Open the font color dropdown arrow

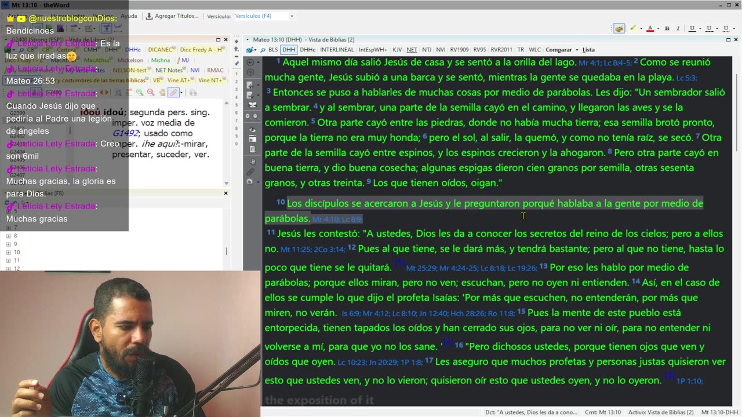pyautogui.click(x=658, y=28)
